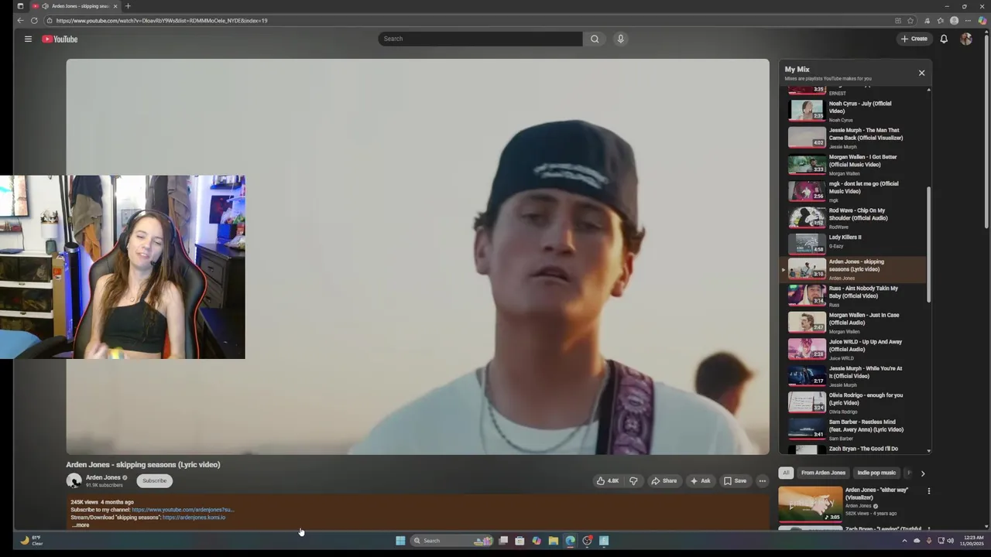Open recommended "either way" Visualizer video
This screenshot has height=557, width=991.
click(x=810, y=504)
